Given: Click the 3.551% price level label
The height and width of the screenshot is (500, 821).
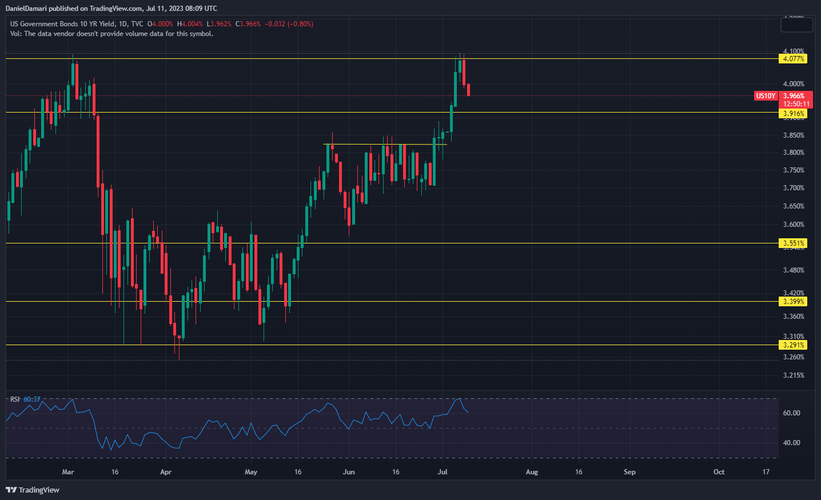Looking at the screenshot, I should tap(794, 243).
